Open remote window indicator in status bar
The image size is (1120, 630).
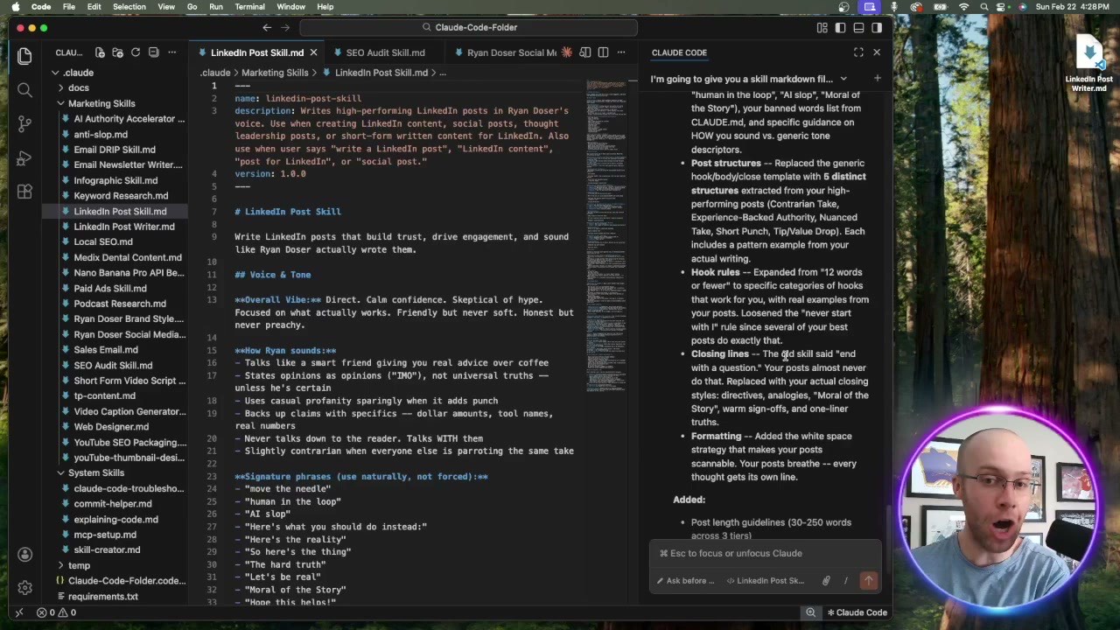tap(19, 612)
